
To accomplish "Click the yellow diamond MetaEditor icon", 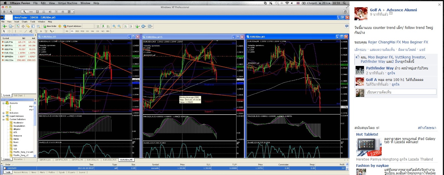I will (x=60, y=26).
